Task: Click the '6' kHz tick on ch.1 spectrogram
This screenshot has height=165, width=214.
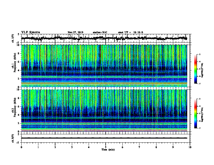Action: [19, 62]
